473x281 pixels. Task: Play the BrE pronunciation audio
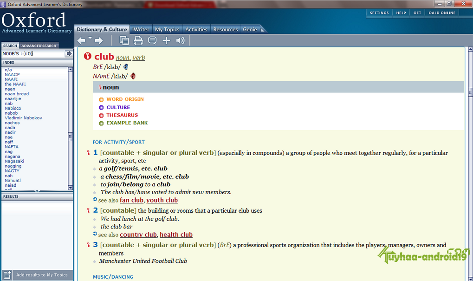pos(126,67)
